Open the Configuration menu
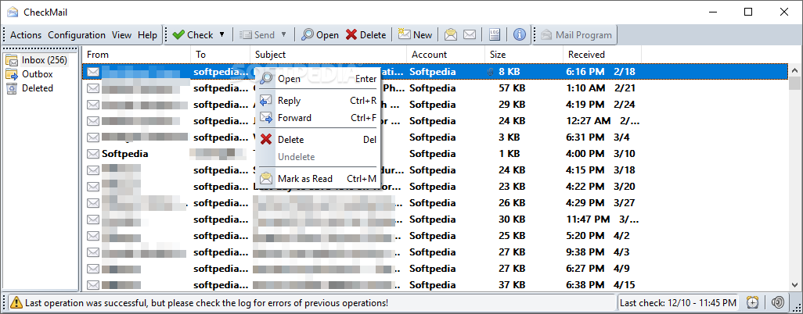The width and height of the screenshot is (803, 314). point(77,35)
